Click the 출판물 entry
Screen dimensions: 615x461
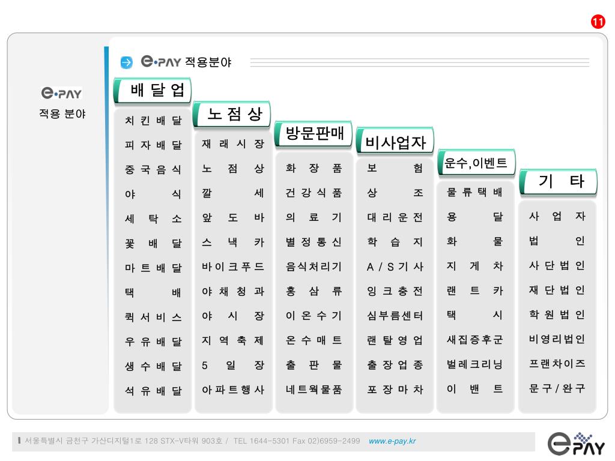coord(314,365)
